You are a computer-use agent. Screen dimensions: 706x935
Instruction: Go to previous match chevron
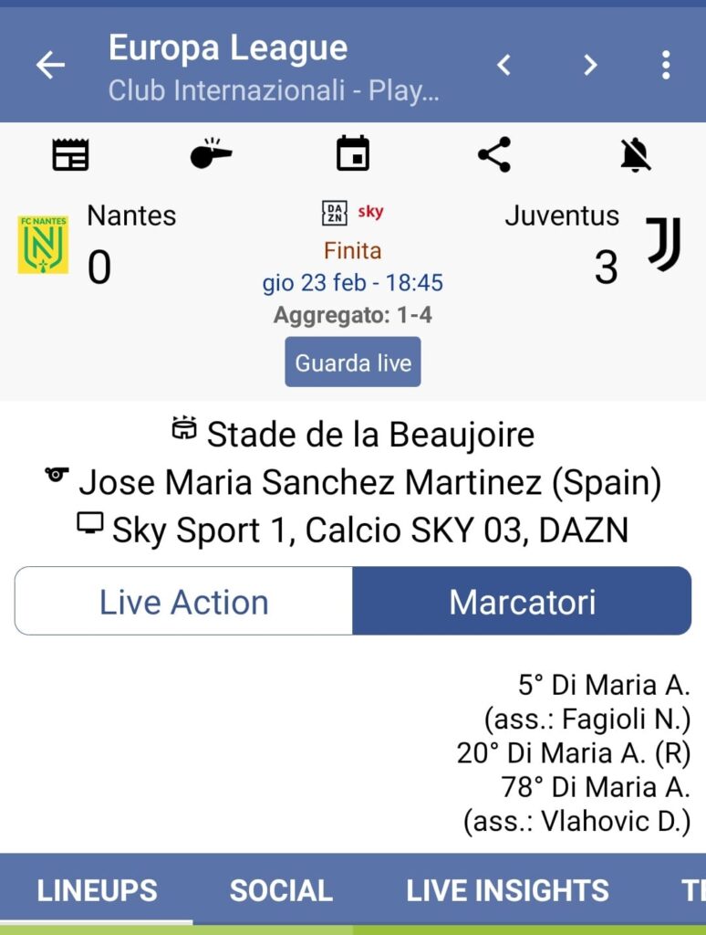tap(504, 65)
